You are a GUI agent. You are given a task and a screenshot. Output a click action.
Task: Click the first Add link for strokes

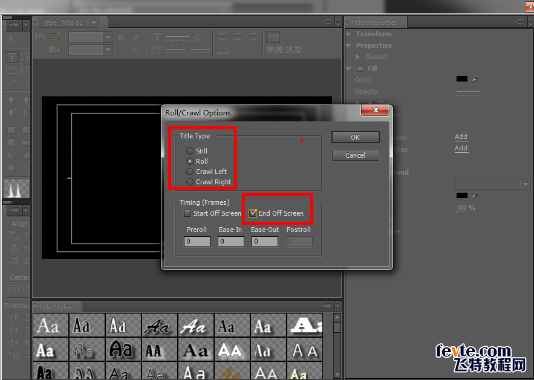click(461, 137)
